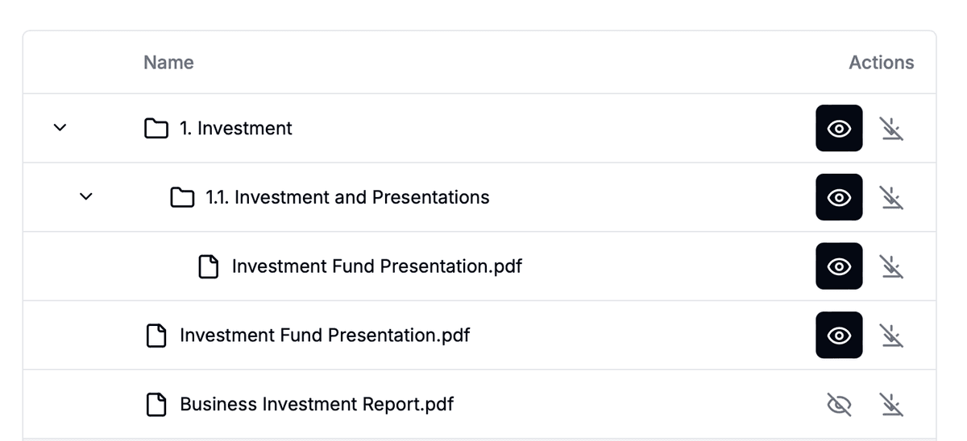Collapse the 1. Investment folder chevron
Viewport: 967px width, 441px height.
coord(60,128)
